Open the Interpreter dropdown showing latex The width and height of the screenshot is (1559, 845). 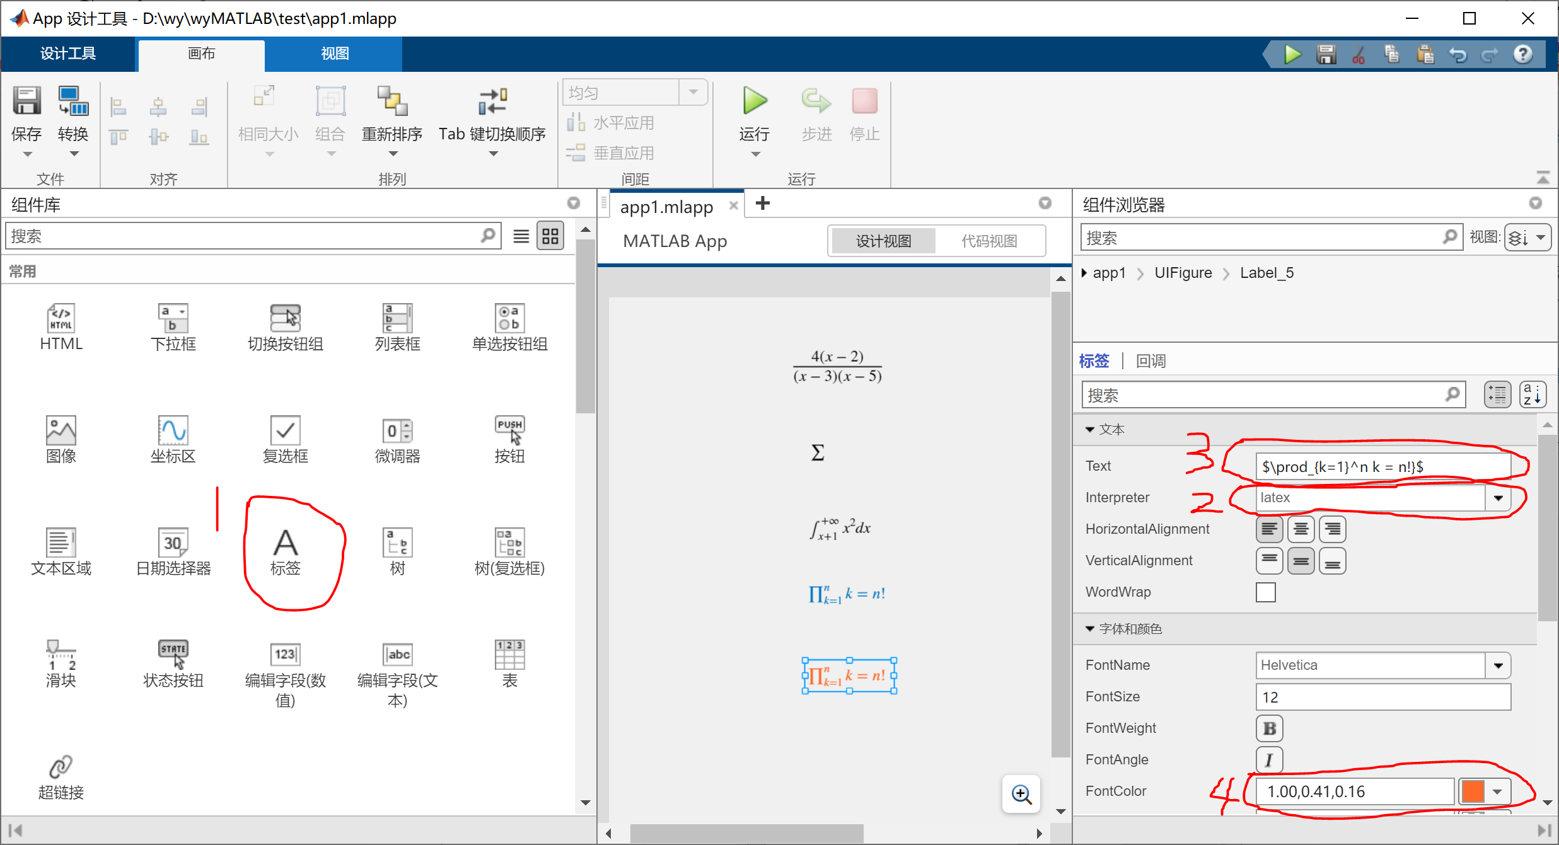tap(1498, 497)
